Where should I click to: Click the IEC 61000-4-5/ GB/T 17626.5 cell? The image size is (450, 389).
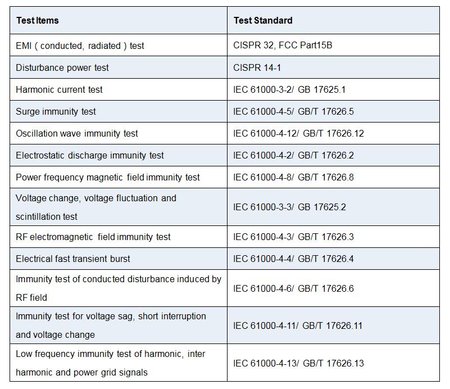click(293, 111)
